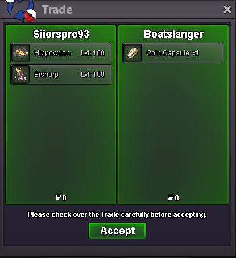Click the Siiorspro93 player name
The image size is (236, 258).
pyautogui.click(x=61, y=34)
